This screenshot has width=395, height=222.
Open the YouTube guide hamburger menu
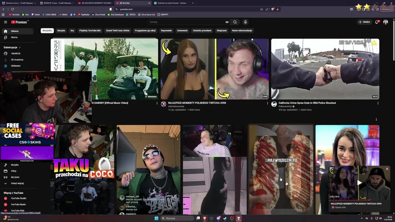[x=5, y=22]
